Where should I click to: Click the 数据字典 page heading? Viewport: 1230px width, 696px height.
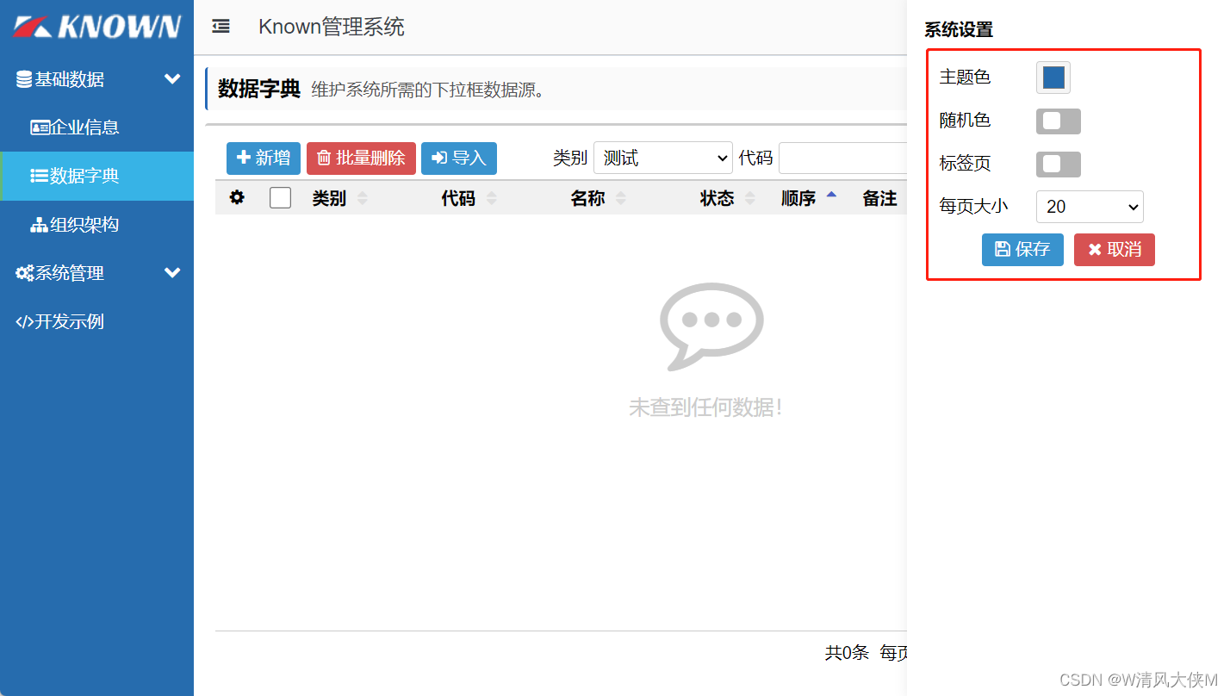click(x=259, y=90)
